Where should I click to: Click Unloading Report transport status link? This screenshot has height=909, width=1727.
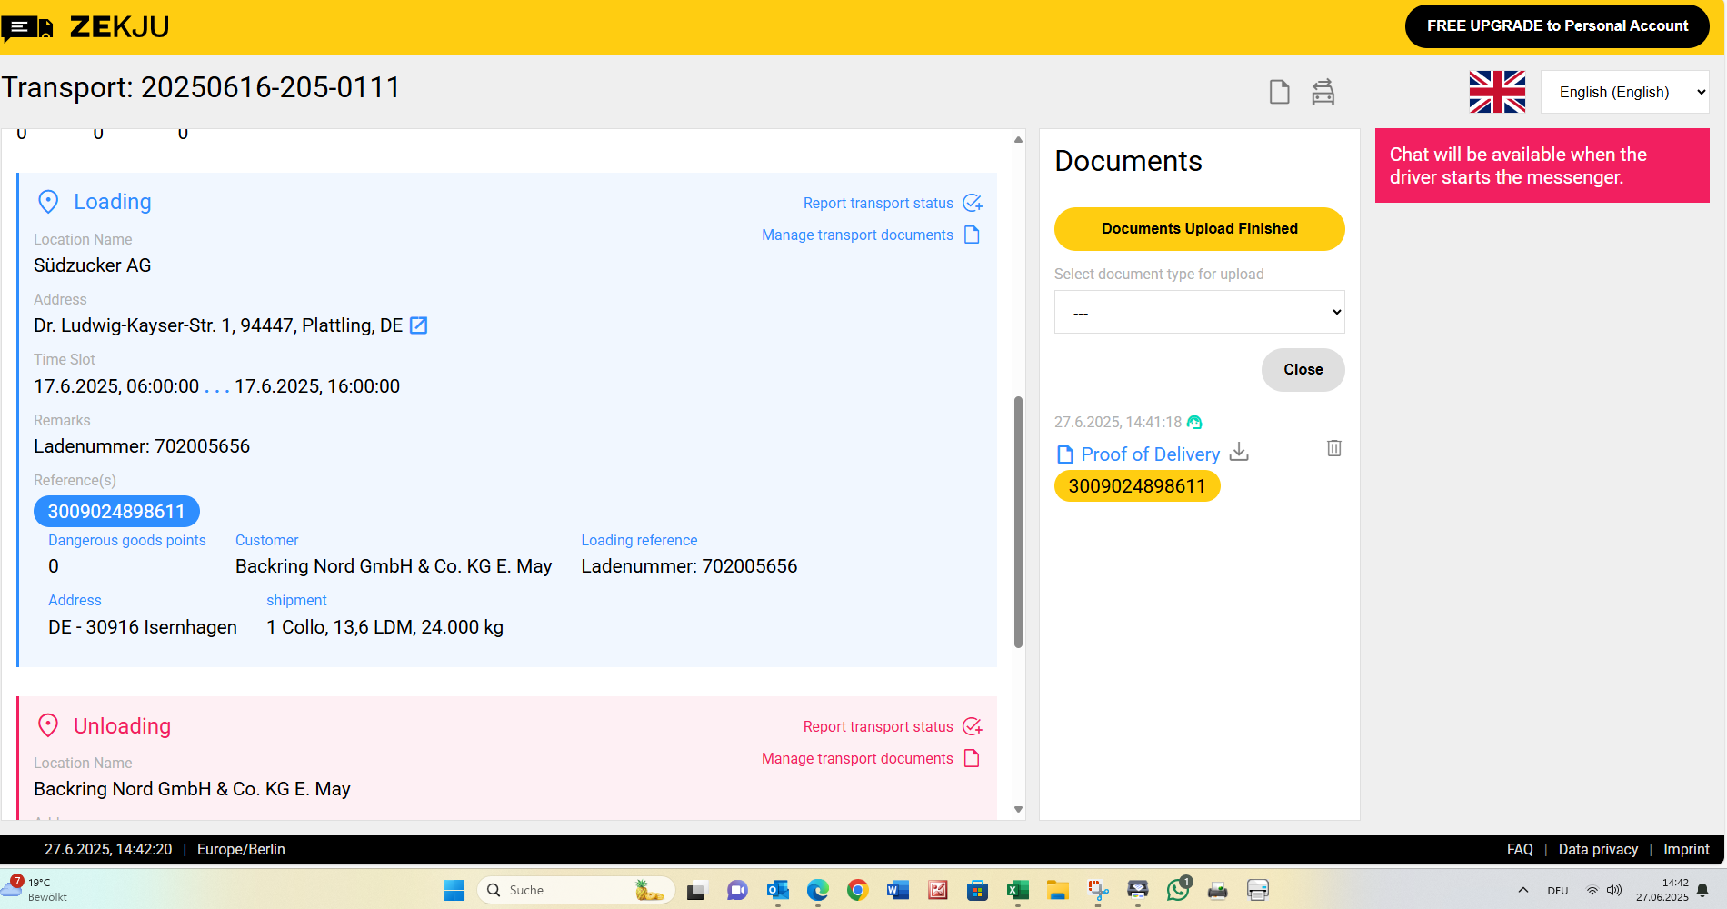click(x=878, y=726)
